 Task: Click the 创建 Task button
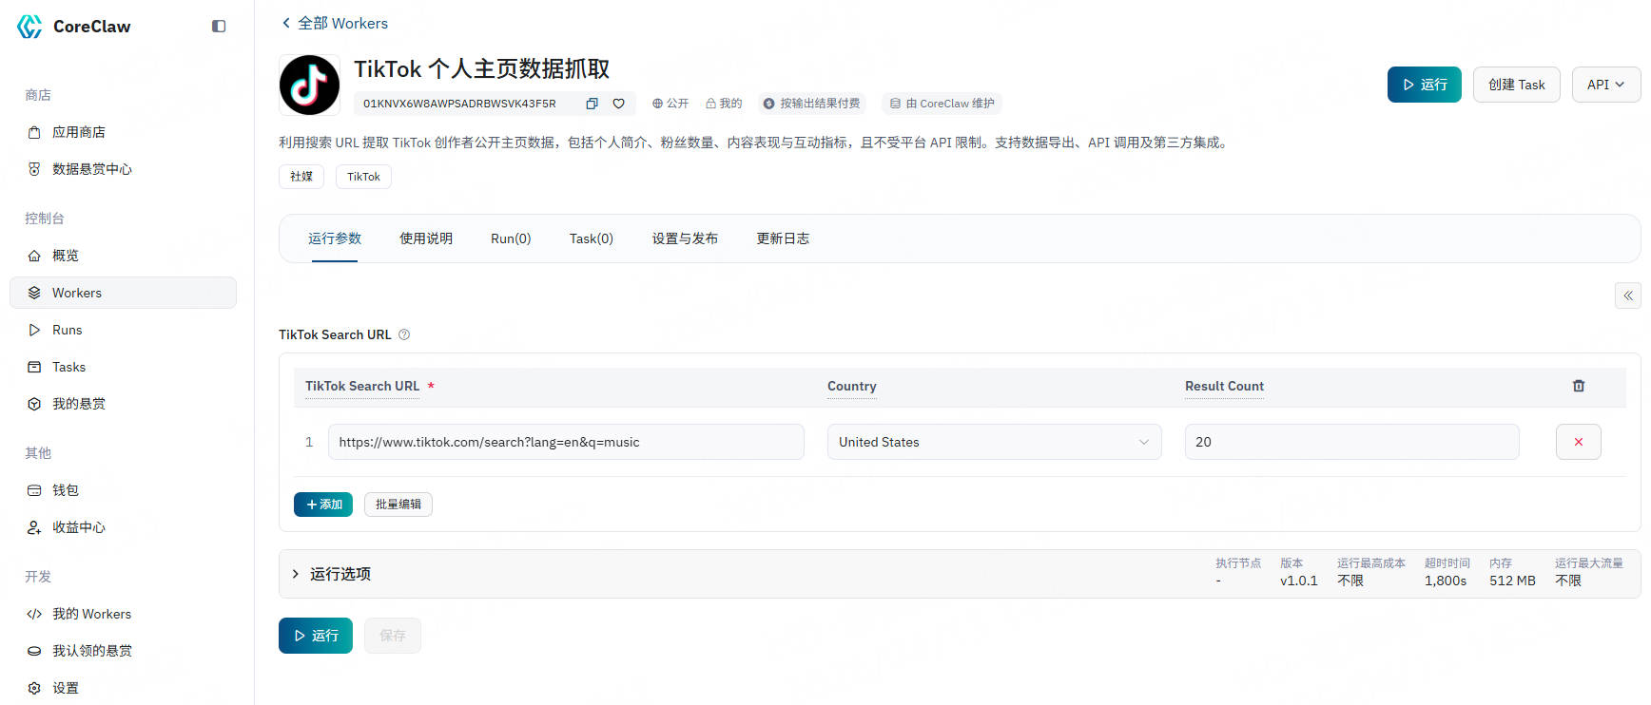pos(1516,85)
